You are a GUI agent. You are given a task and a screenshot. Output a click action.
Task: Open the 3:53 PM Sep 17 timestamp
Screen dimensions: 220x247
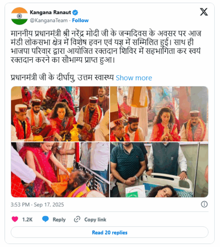coord(37,205)
